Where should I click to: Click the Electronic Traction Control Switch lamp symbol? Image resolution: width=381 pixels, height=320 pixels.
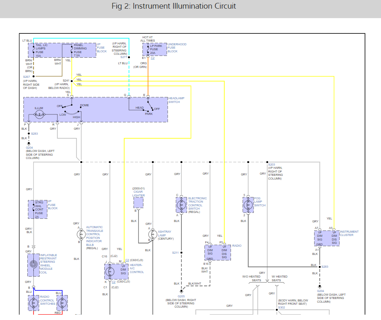[181, 205]
